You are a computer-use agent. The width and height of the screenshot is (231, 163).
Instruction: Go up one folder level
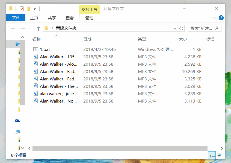[x=38, y=28]
